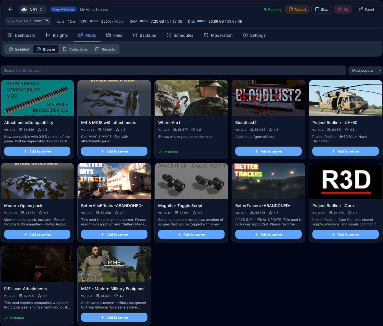Select the Mods tab
The image size is (383, 326).
[87, 35]
